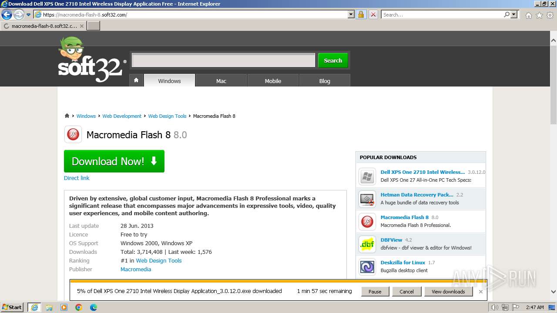This screenshot has height=313, width=557.
Task: Launch Chrome from the taskbar
Action: 79,307
